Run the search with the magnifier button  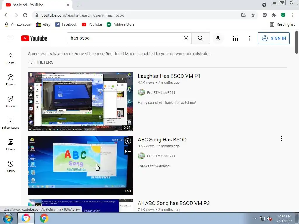tap(200, 38)
